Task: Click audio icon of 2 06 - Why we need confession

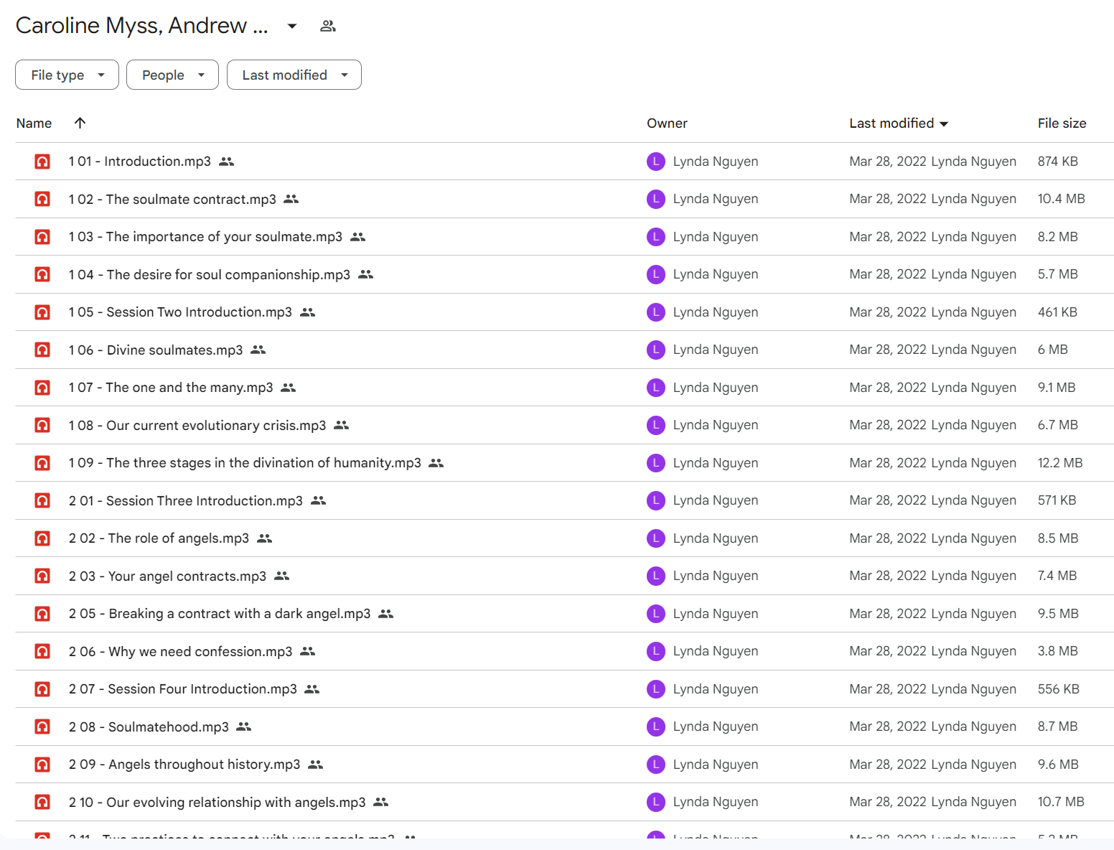Action: click(42, 651)
